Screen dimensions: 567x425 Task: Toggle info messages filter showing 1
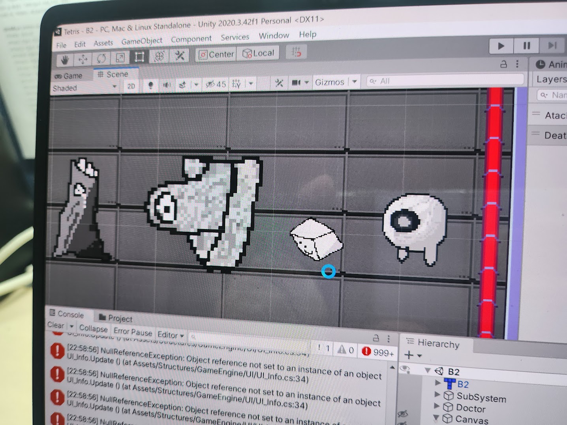click(x=323, y=348)
